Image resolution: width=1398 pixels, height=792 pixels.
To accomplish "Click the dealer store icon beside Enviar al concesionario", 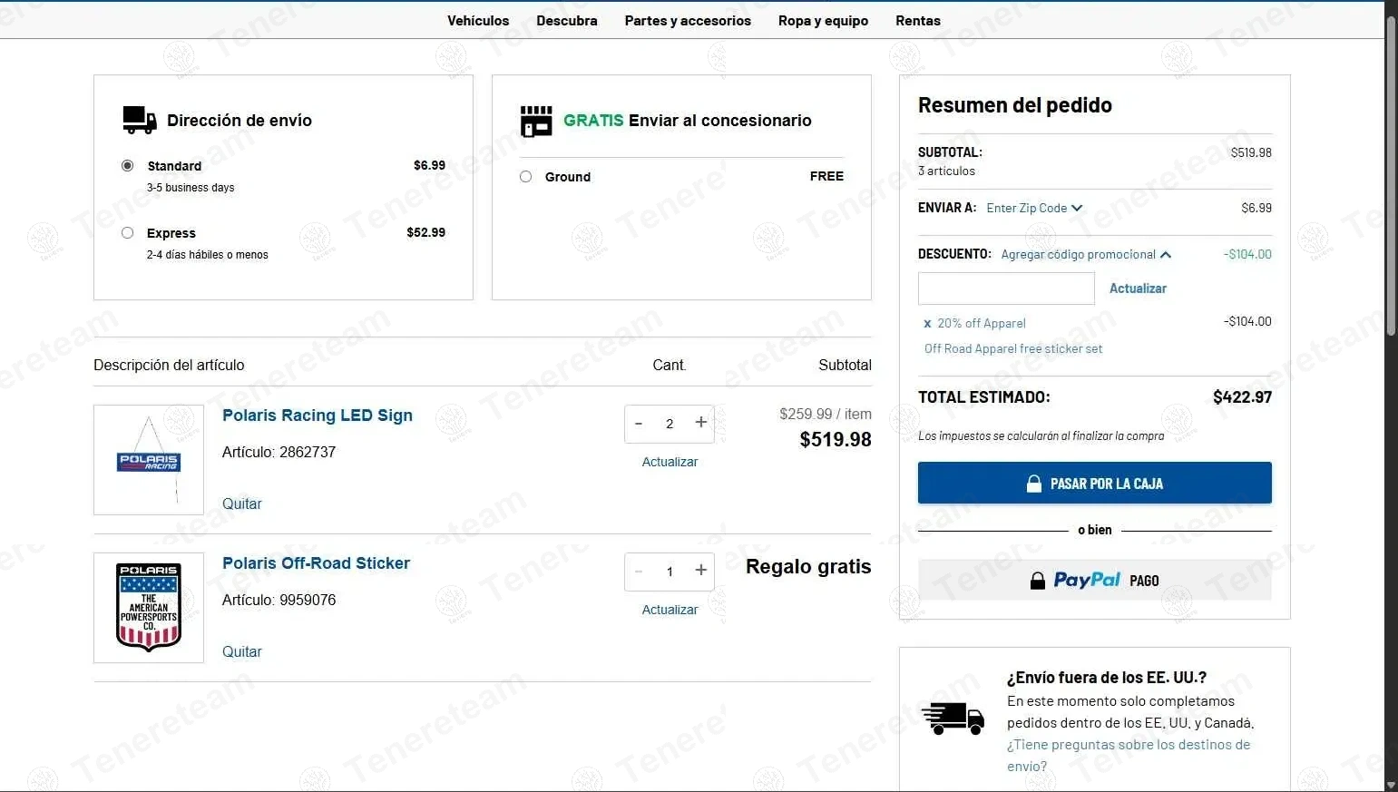I will point(536,121).
